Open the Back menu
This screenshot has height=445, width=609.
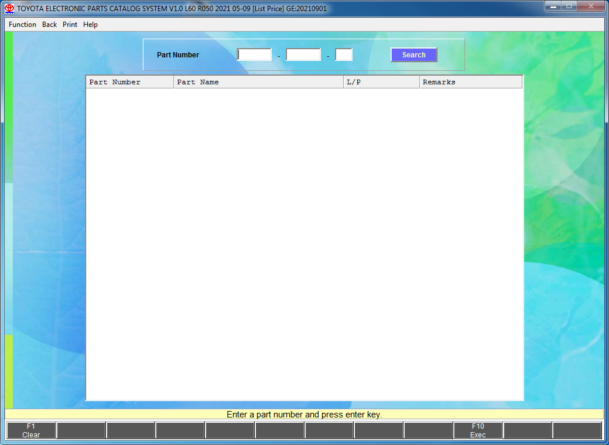[49, 25]
